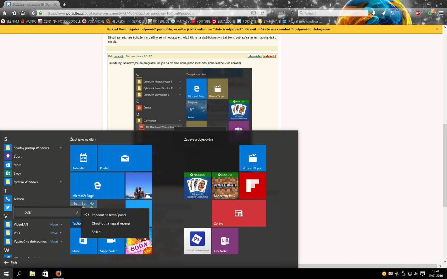
Task: Bookmark this page with the star
Action: click(x=14, y=13)
